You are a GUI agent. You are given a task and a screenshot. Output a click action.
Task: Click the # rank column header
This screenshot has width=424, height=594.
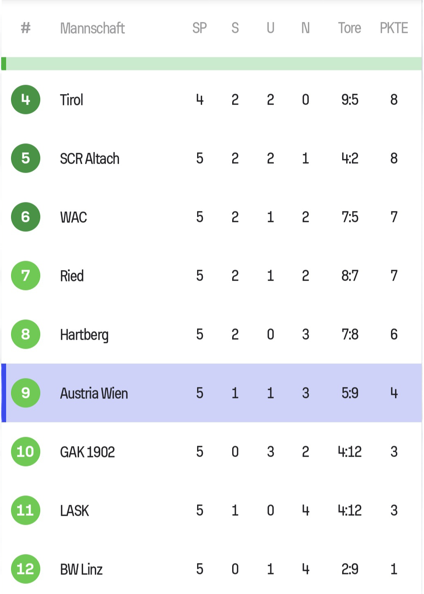point(26,28)
